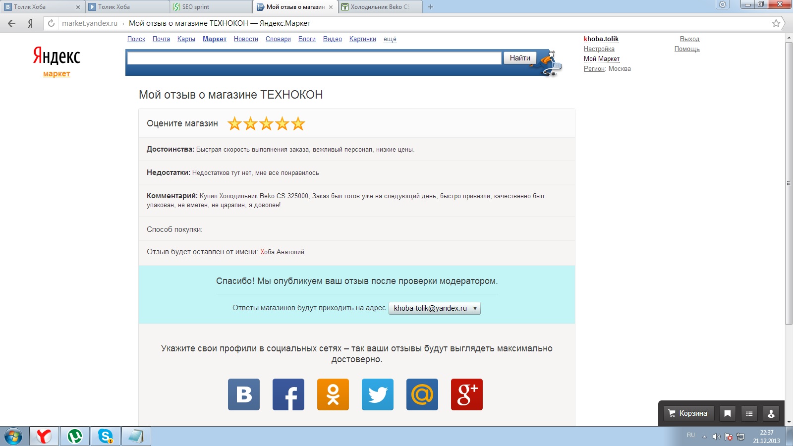Click the Twitter social profile icon
The image size is (793, 446).
coord(378,394)
